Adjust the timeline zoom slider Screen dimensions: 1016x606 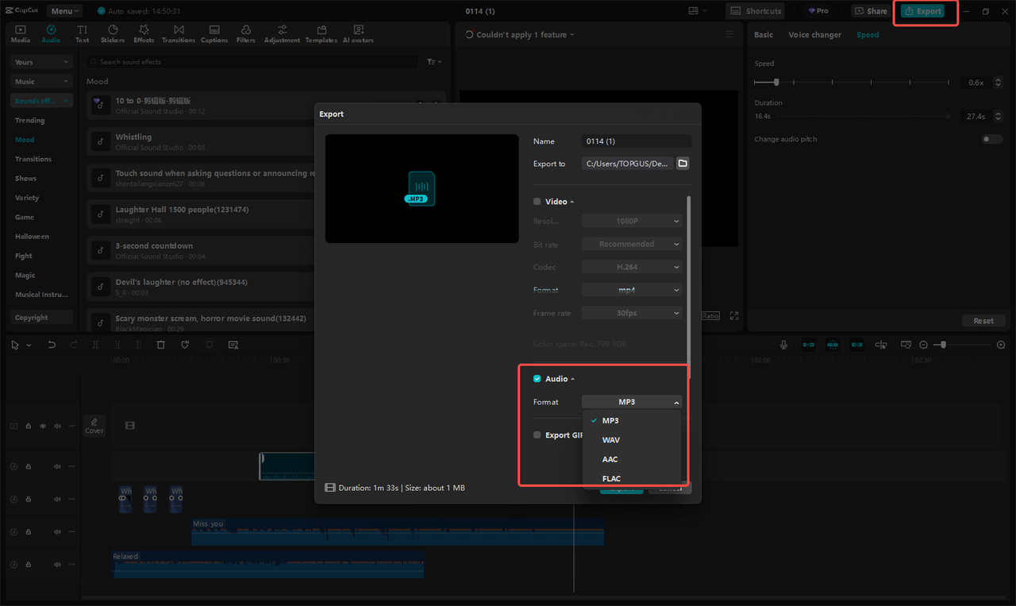tap(941, 344)
